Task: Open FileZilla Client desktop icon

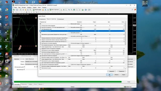Action: point(7,55)
